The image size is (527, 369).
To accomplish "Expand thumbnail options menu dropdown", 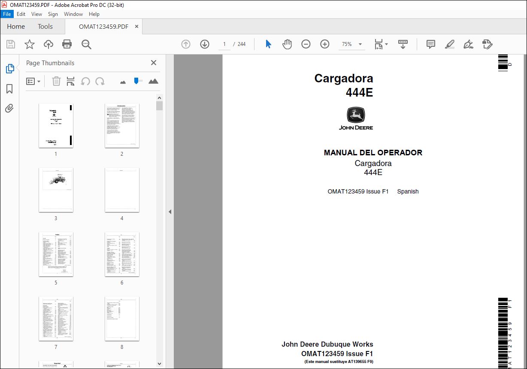I will pos(33,81).
